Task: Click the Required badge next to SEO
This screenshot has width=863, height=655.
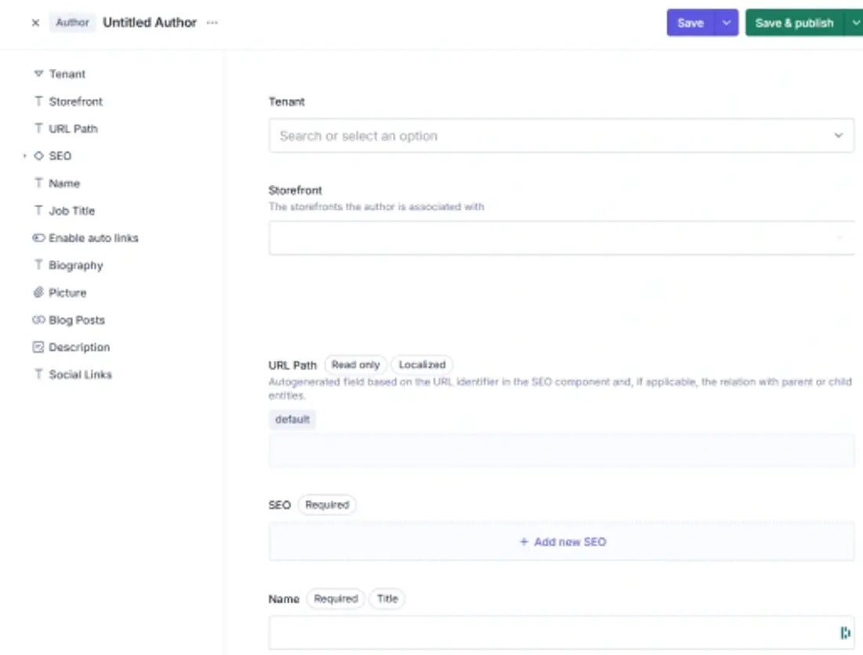Action: coord(327,504)
